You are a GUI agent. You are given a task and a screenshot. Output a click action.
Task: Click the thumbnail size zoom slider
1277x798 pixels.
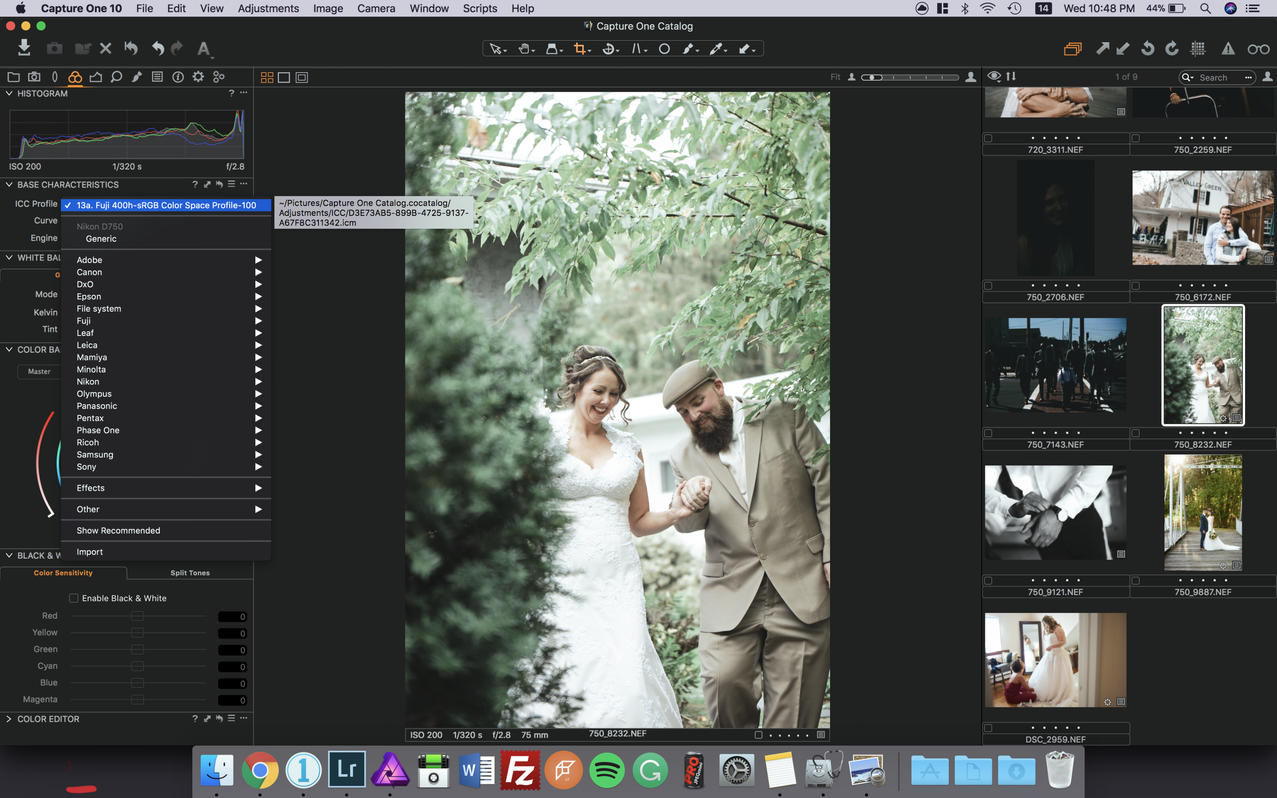point(910,77)
